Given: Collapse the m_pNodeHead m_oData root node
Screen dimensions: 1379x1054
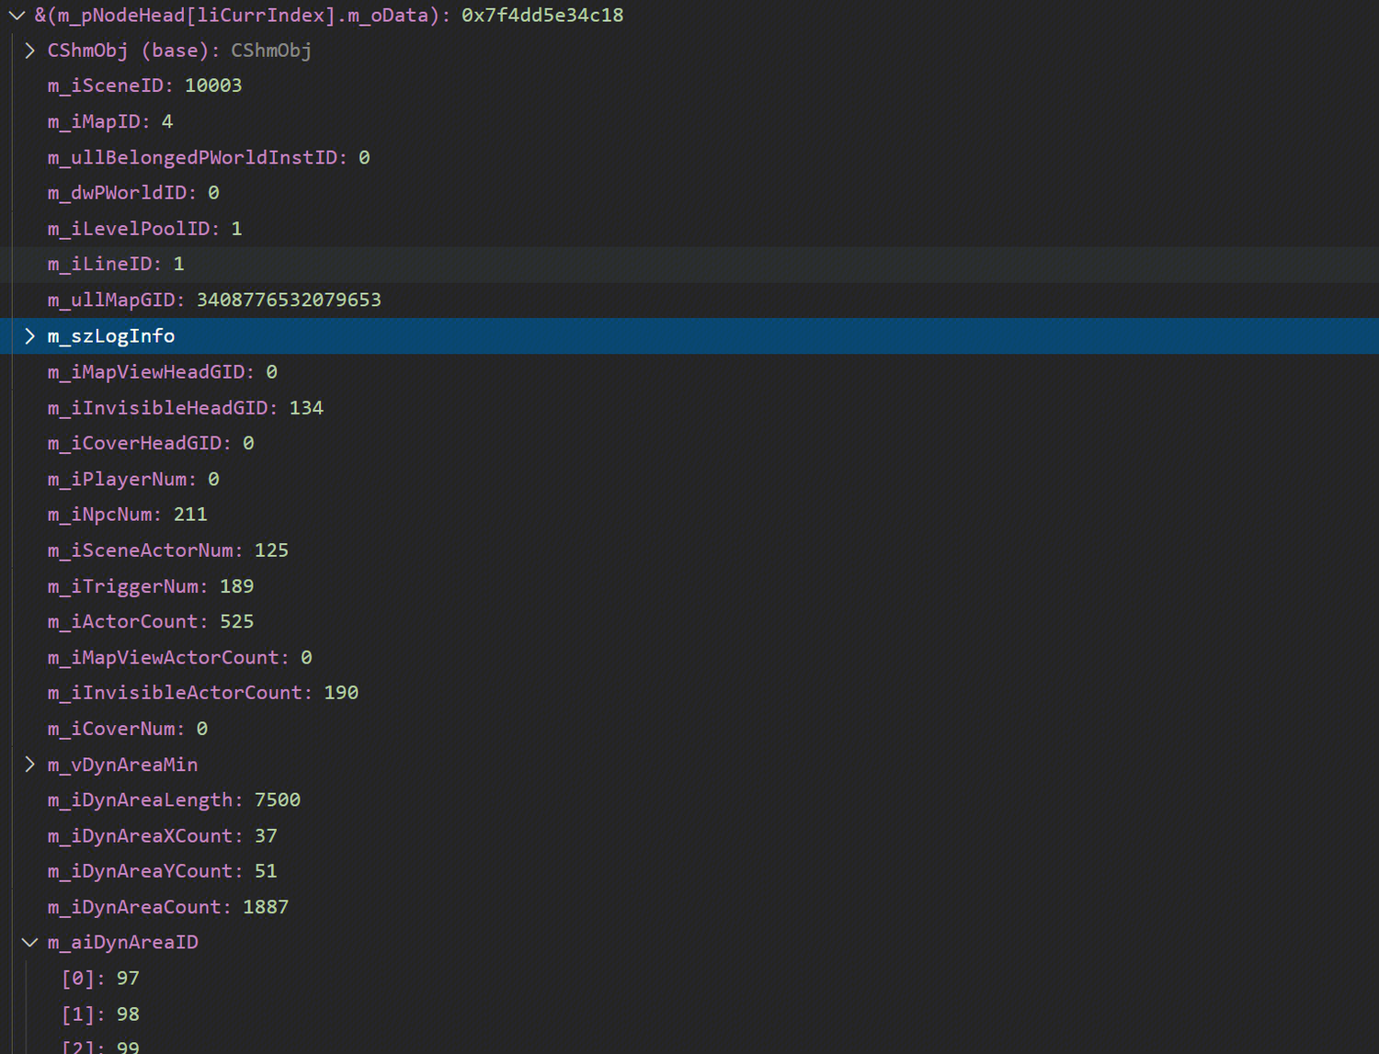Looking at the screenshot, I should [x=17, y=16].
